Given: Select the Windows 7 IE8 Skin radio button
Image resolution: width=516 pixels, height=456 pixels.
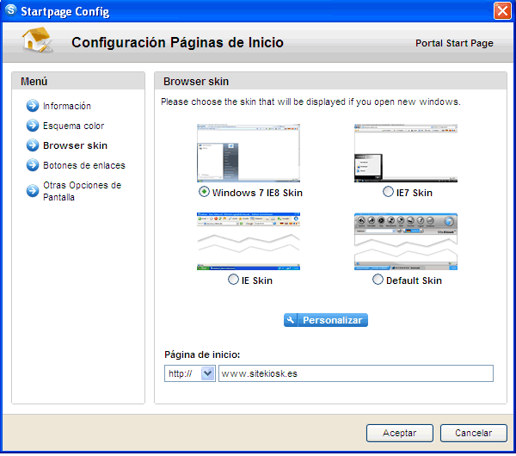Looking at the screenshot, I should pos(204,192).
